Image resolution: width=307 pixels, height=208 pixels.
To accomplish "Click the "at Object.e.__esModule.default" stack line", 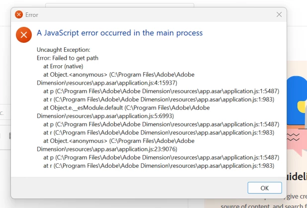I will (127, 107).
